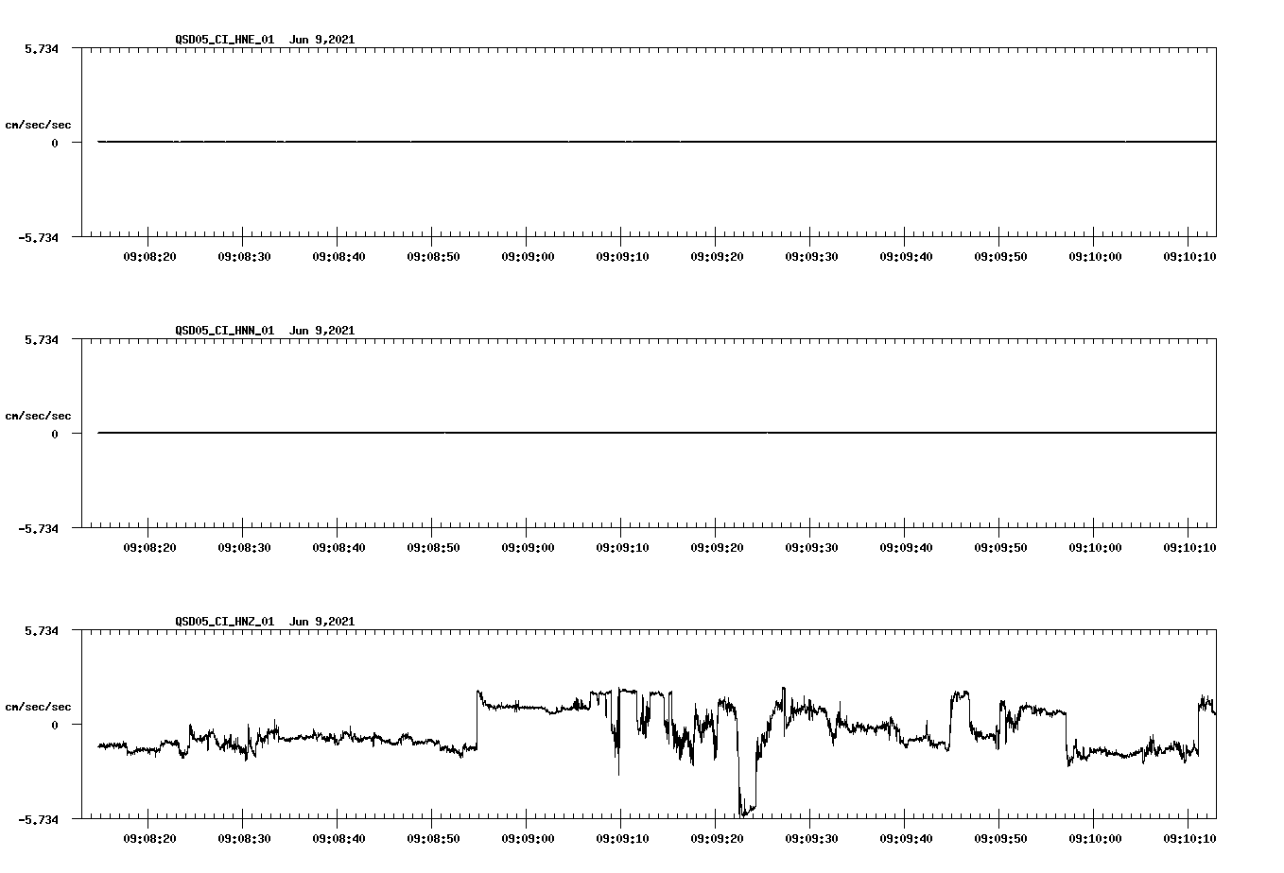This screenshot has width=1284, height=873.
Task: Click 09:09:10 time label under HNE plot
Action: 622,256
